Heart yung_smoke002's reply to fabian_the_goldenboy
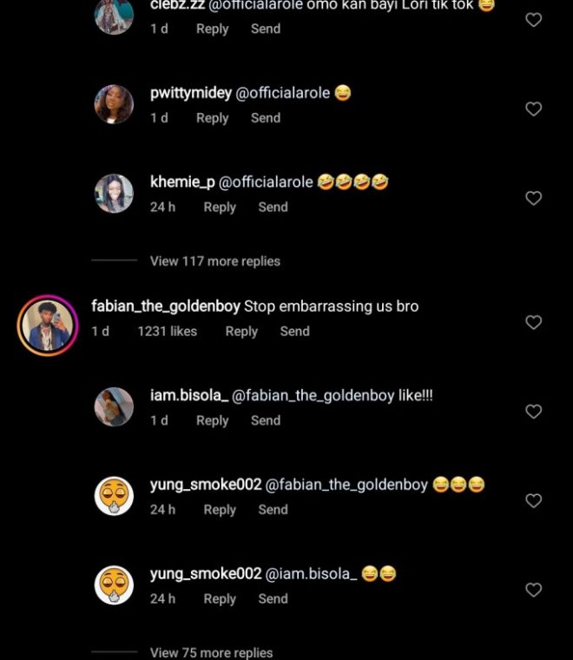This screenshot has height=660, width=573. click(x=534, y=500)
